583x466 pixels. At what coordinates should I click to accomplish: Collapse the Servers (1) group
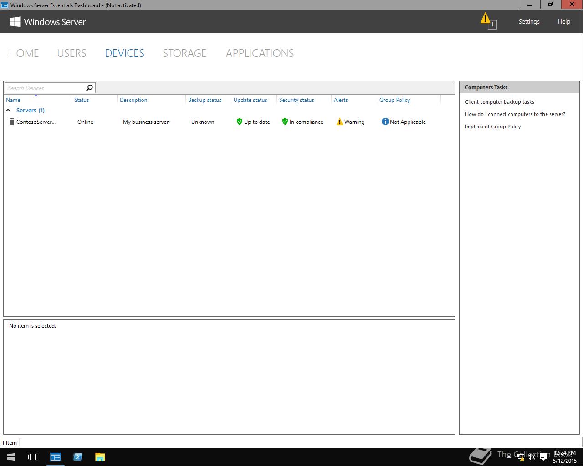coord(8,110)
